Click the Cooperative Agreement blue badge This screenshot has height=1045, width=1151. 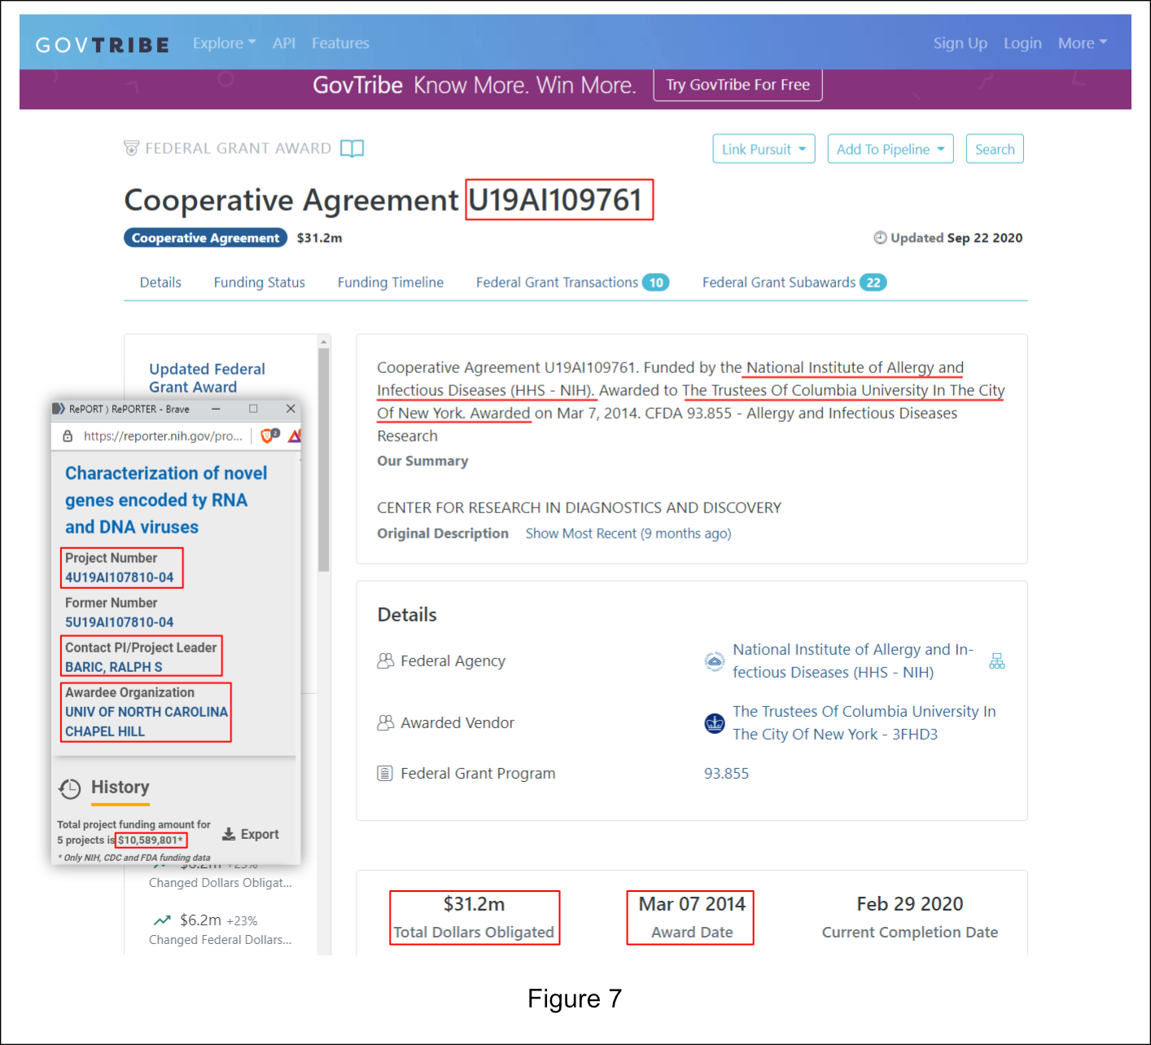[206, 238]
